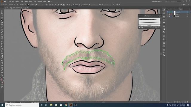The width and height of the screenshot is (191, 107).
Task: Select the first brush stroke thumbnail
Action: (x=149, y=19)
